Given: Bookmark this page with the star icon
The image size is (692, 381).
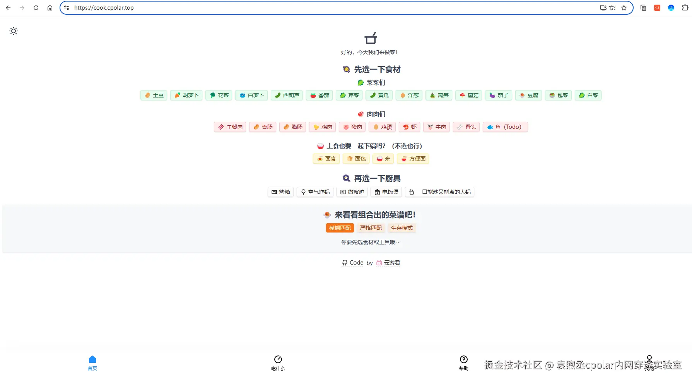Looking at the screenshot, I should click(624, 8).
